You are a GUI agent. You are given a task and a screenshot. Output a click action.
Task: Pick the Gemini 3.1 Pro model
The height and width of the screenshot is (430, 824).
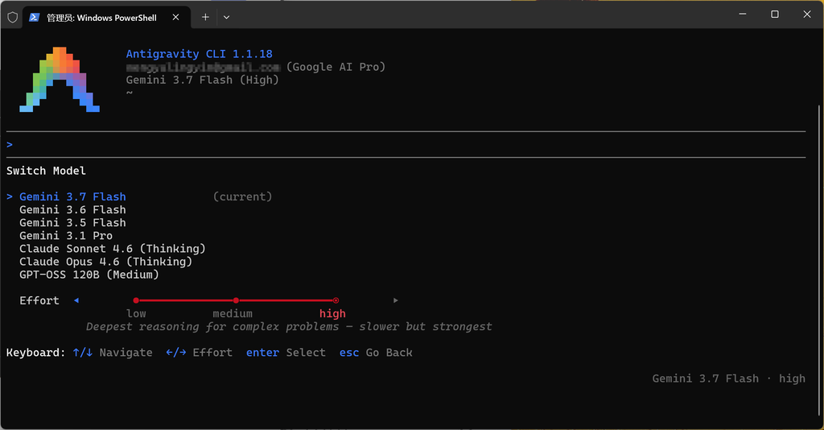[66, 235]
